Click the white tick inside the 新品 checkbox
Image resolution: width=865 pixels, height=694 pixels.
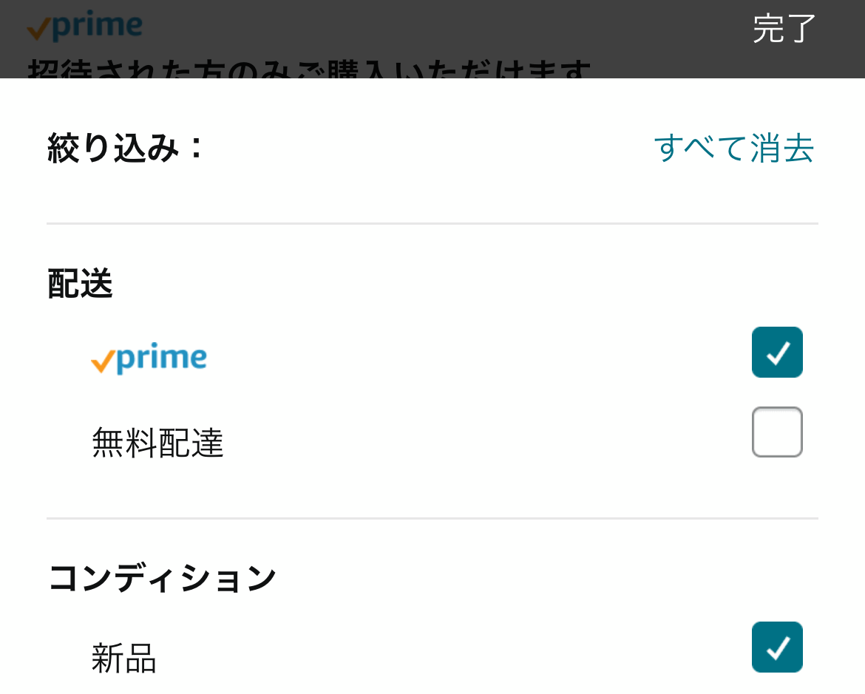[x=778, y=648]
